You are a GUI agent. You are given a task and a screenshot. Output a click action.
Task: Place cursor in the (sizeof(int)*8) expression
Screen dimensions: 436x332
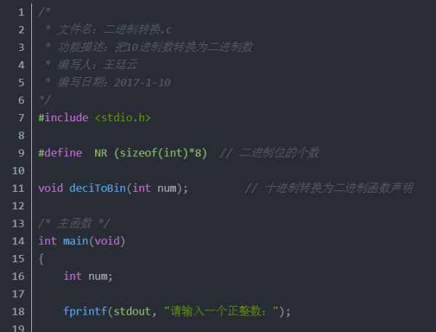(161, 153)
